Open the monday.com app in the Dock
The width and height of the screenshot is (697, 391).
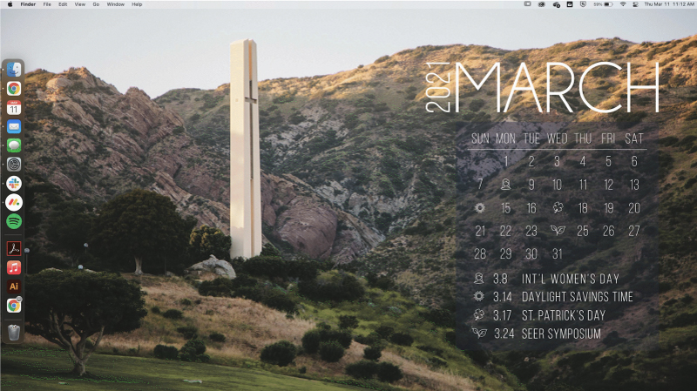pos(14,202)
